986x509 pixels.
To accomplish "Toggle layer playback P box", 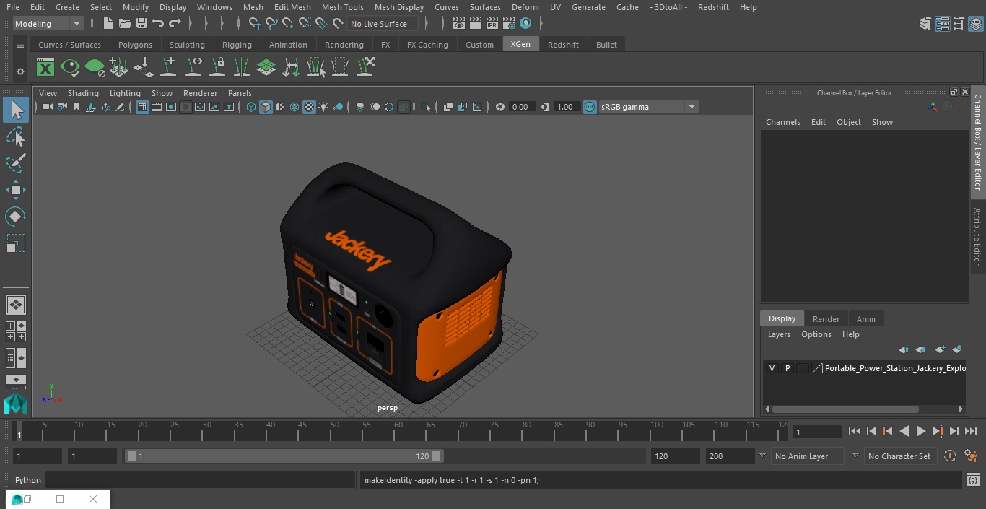I will 788,368.
